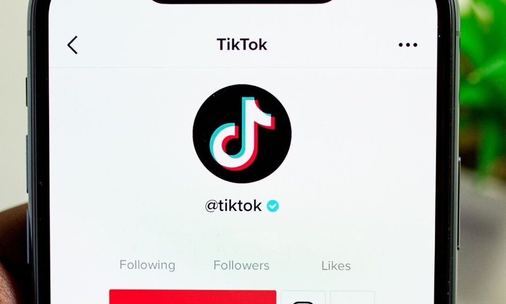
Task: Tap the back arrow in the header
Action: 73,45
